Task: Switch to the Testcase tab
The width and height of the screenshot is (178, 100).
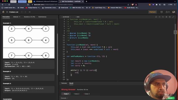Action: tap(64, 83)
